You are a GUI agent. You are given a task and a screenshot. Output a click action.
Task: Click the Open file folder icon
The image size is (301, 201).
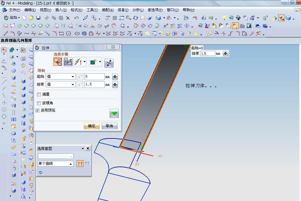coord(31,18)
